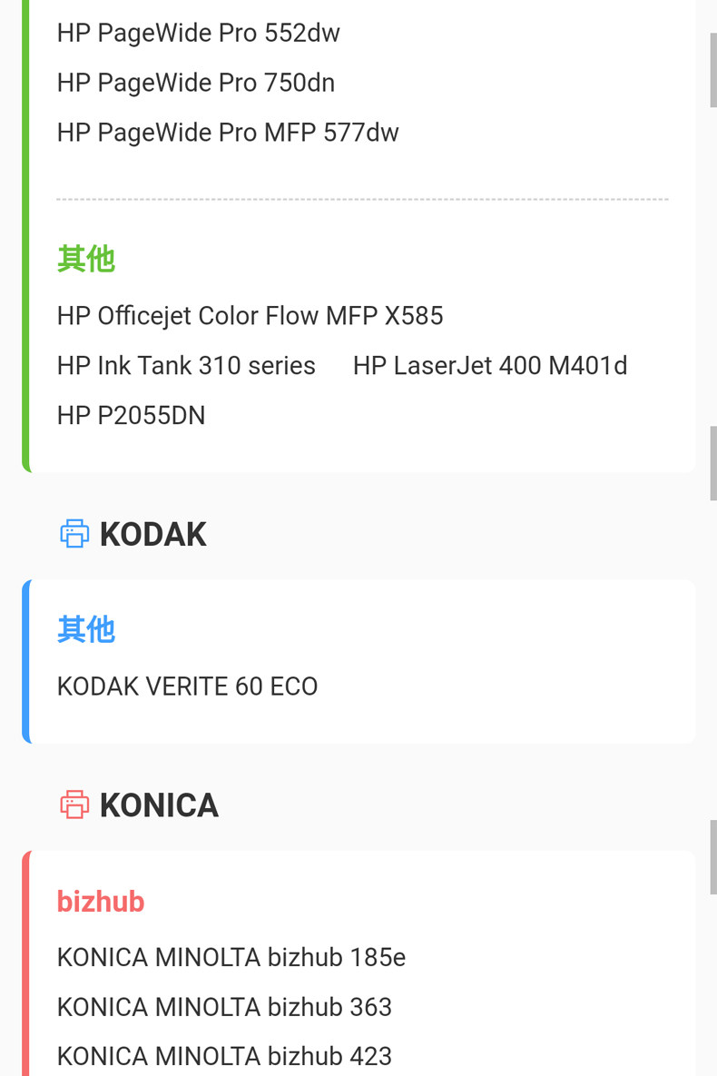Click the green 其他 category under HP
The image size is (717, 1076).
click(x=85, y=260)
